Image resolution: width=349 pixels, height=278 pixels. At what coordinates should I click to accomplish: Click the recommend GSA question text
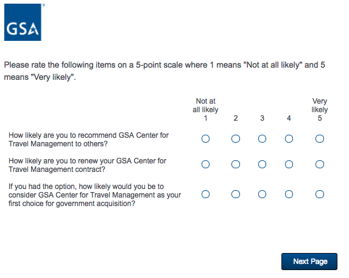(x=88, y=140)
